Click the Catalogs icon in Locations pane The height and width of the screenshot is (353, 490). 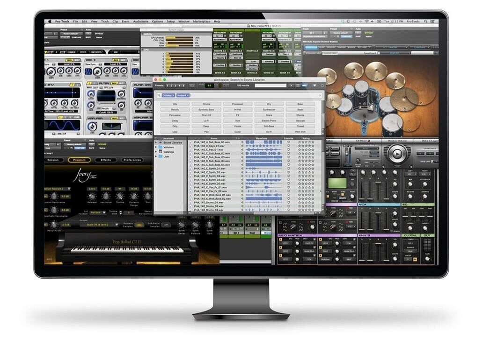(161, 152)
